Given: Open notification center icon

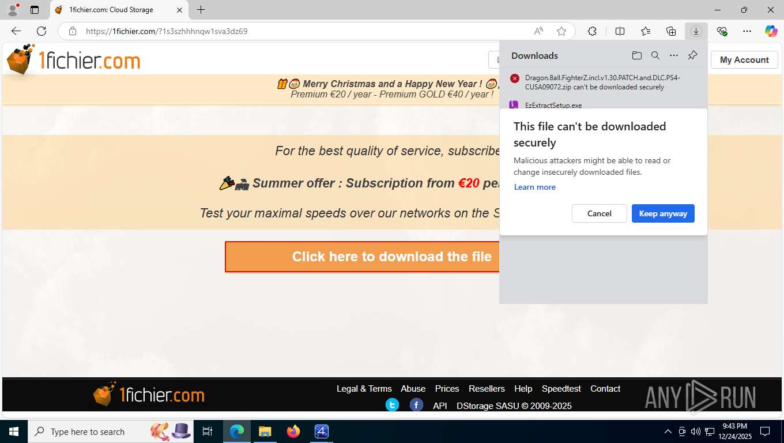Looking at the screenshot, I should (x=765, y=431).
